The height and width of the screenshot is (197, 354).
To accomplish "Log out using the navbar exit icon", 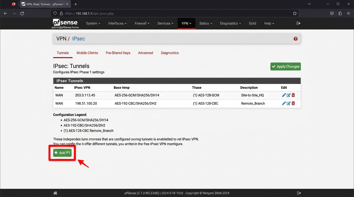I will (x=298, y=23).
